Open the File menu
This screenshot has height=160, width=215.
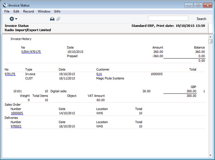point(7,11)
